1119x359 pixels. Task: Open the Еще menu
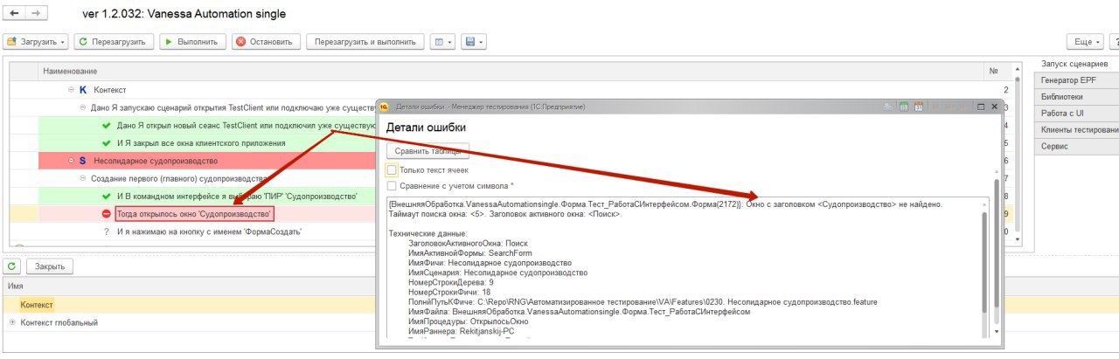pyautogui.click(x=1085, y=42)
